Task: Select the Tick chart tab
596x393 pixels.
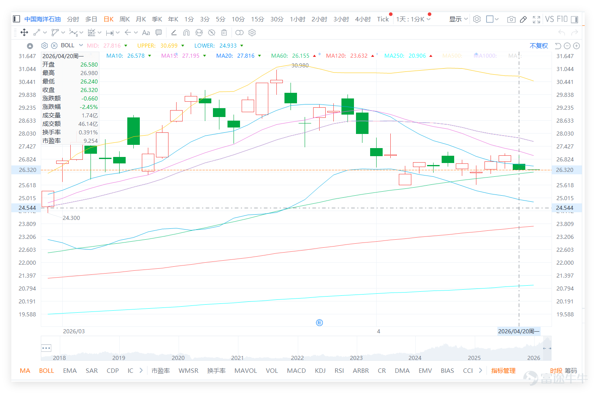Action: (x=383, y=19)
